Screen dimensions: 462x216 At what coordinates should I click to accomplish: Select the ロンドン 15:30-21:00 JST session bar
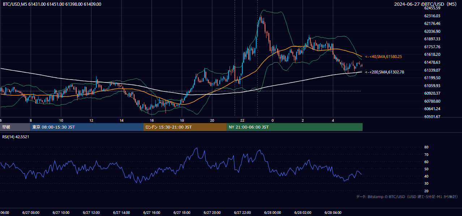[185, 127]
